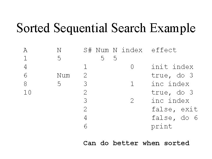Click index value 2 in the trace table
This screenshot has width=212, height=159.
click(132, 101)
